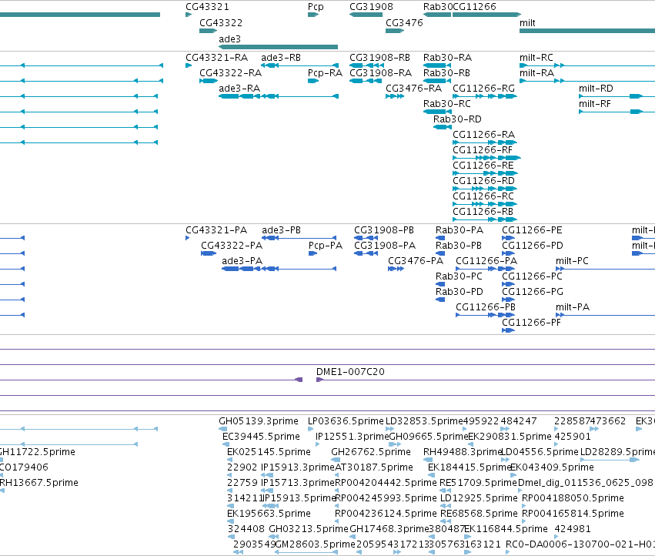
Task: Select the CG3476 gene label
Action: (404, 23)
